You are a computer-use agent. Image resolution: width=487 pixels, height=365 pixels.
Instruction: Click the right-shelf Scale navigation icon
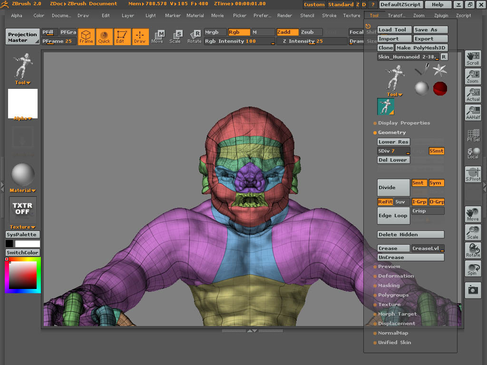point(473,232)
